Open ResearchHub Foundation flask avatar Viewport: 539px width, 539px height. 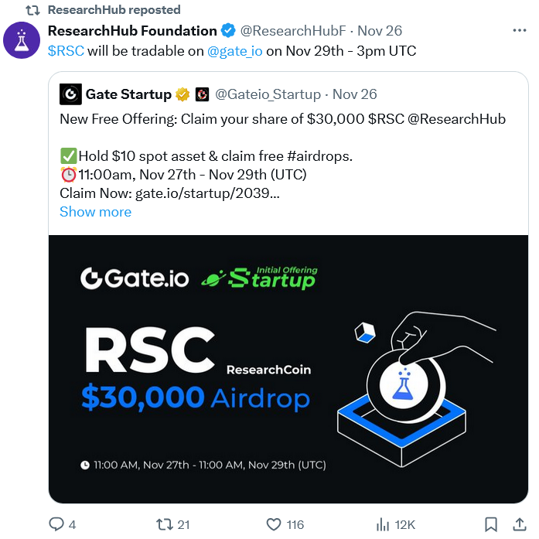click(22, 40)
